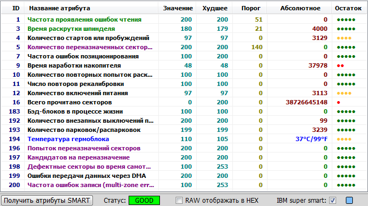Screen dimensions: 368x206
Task: Click yellow dots for attribute 4 row
Action: pos(344,38)
